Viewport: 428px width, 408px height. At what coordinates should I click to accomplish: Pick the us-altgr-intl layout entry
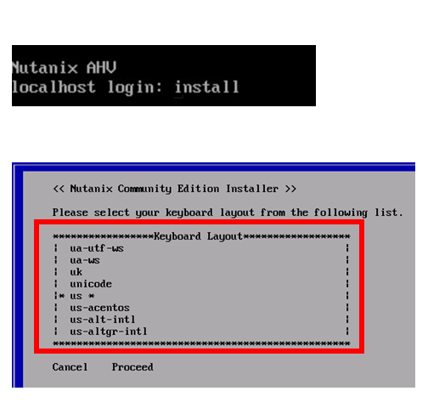coord(109,331)
